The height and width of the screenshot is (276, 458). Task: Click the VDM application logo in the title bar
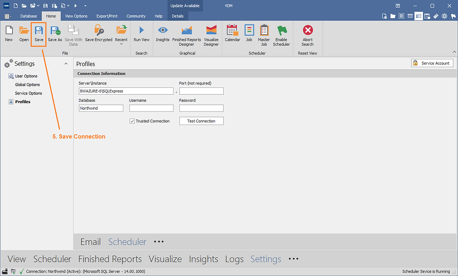[x=6, y=6]
